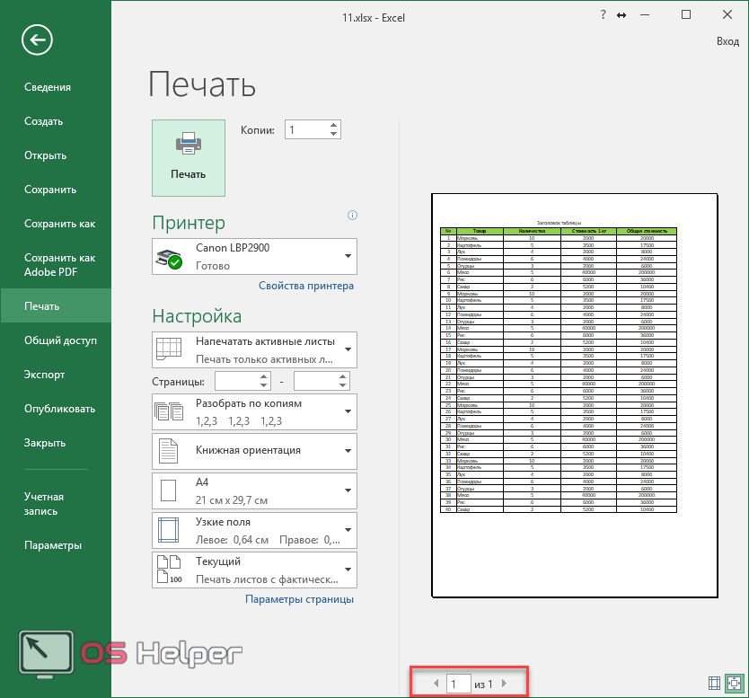Toggle Zoom to Page icon in corner

(734, 684)
